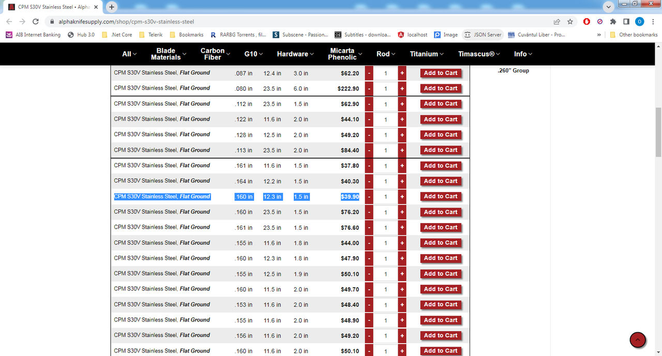Add the $222.90 item to cart
The width and height of the screenshot is (662, 356).
pyautogui.click(x=441, y=88)
